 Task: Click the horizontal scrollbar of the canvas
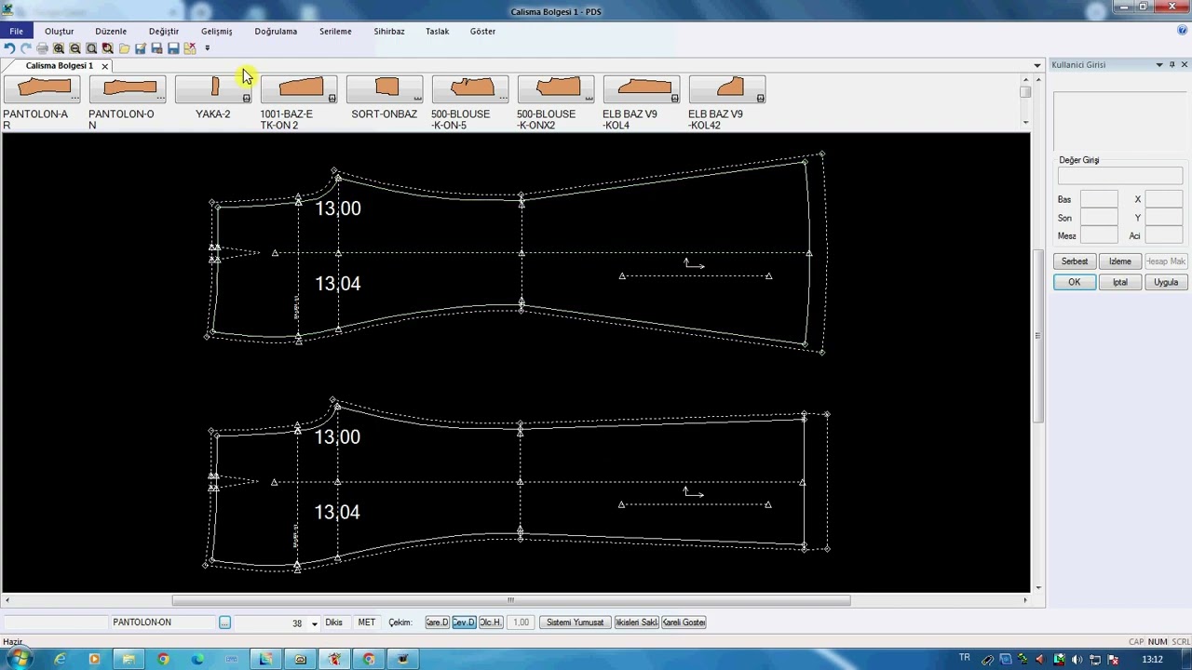[510, 600]
